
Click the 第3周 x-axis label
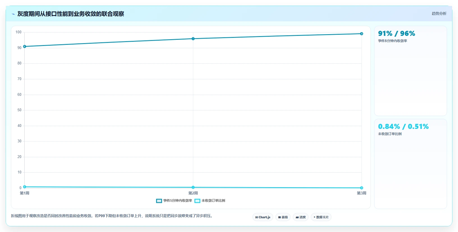pos(362,193)
